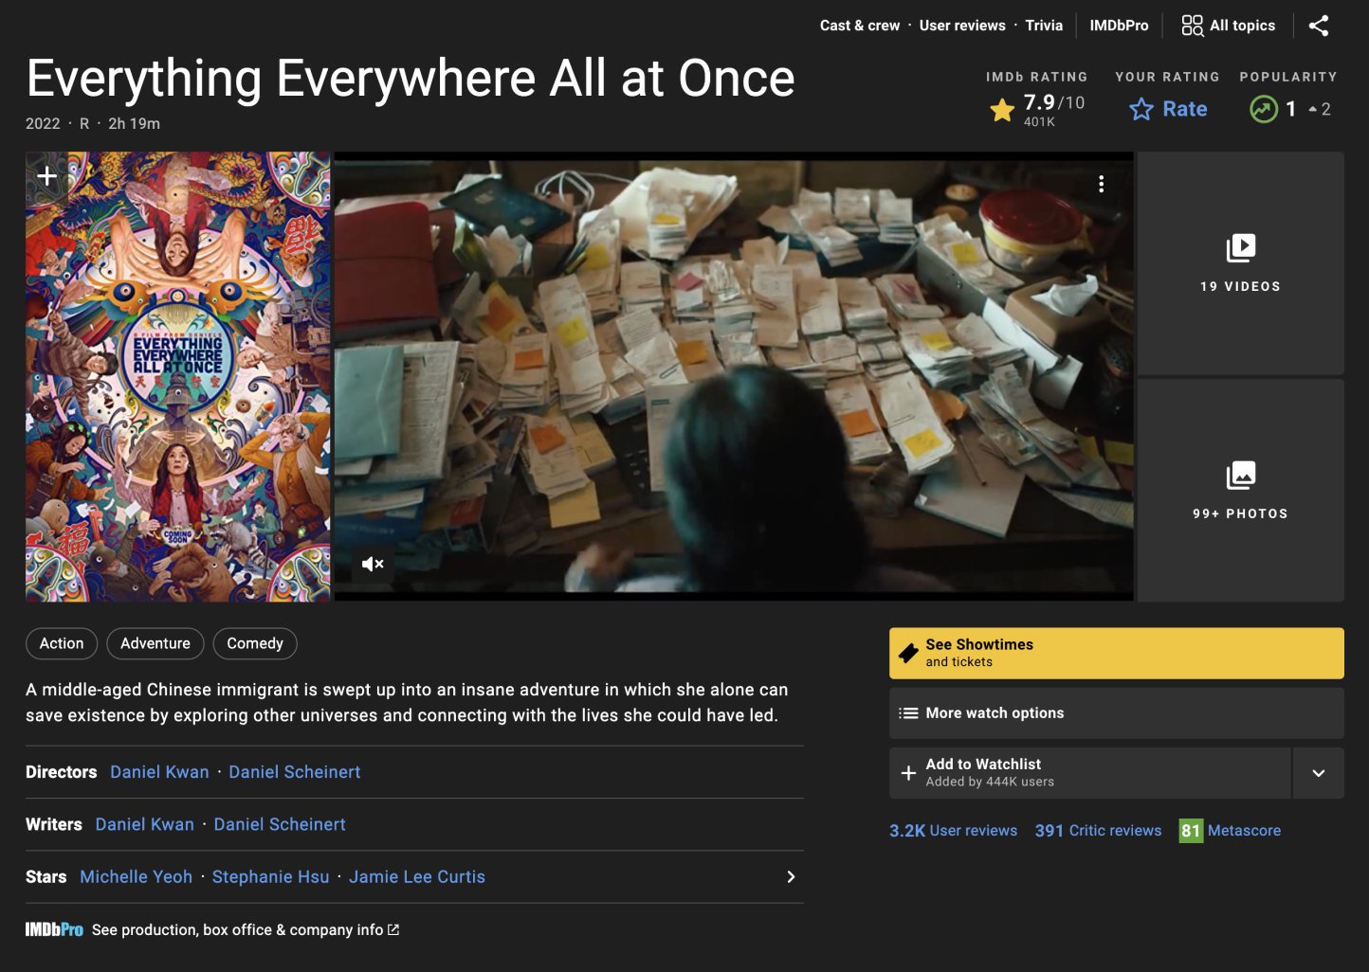Image resolution: width=1369 pixels, height=972 pixels.
Task: Go to IMDbPro in the top navigation
Action: [1119, 26]
